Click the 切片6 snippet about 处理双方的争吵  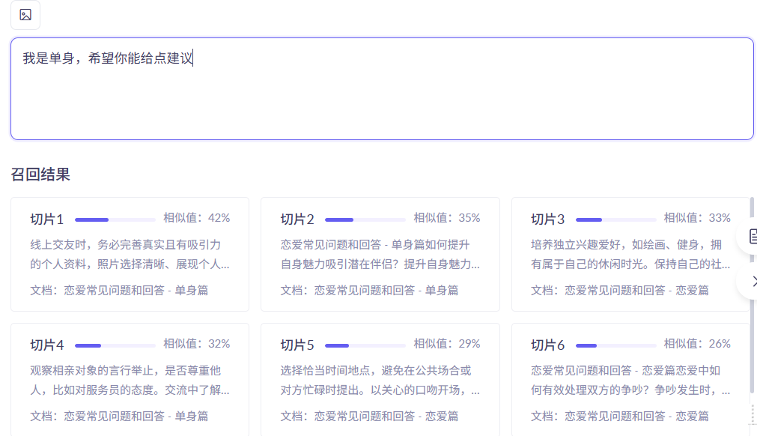[x=630, y=381]
